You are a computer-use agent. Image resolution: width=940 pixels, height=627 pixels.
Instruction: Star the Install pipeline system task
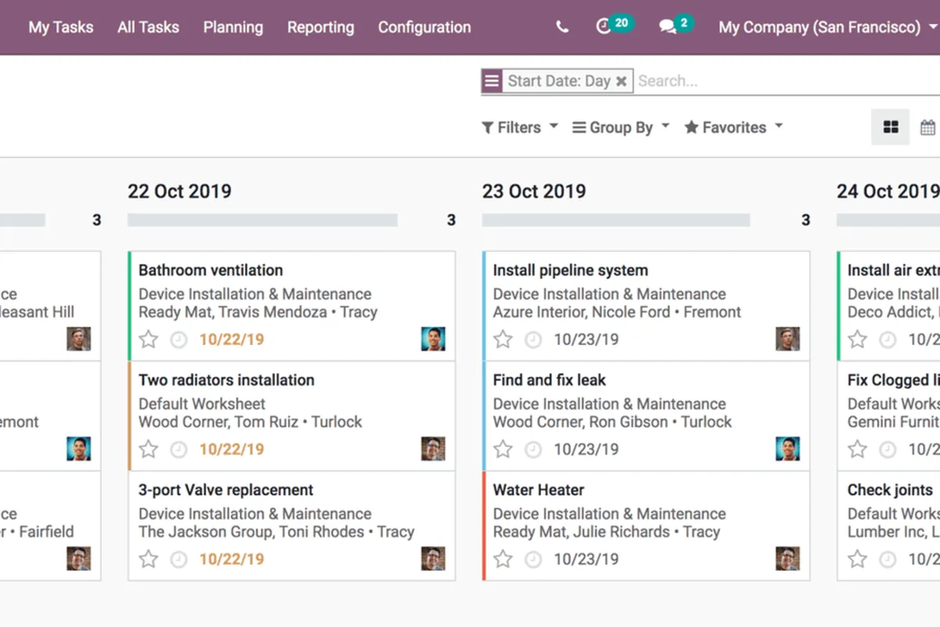tap(503, 339)
